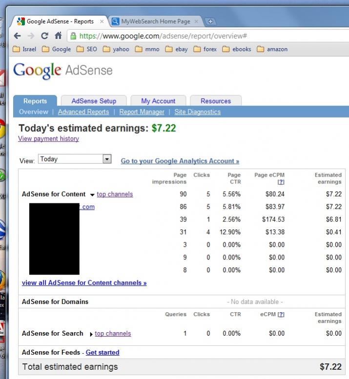Click the $0.41 estimated earnings value
This screenshot has width=349, height=379.
334,232
